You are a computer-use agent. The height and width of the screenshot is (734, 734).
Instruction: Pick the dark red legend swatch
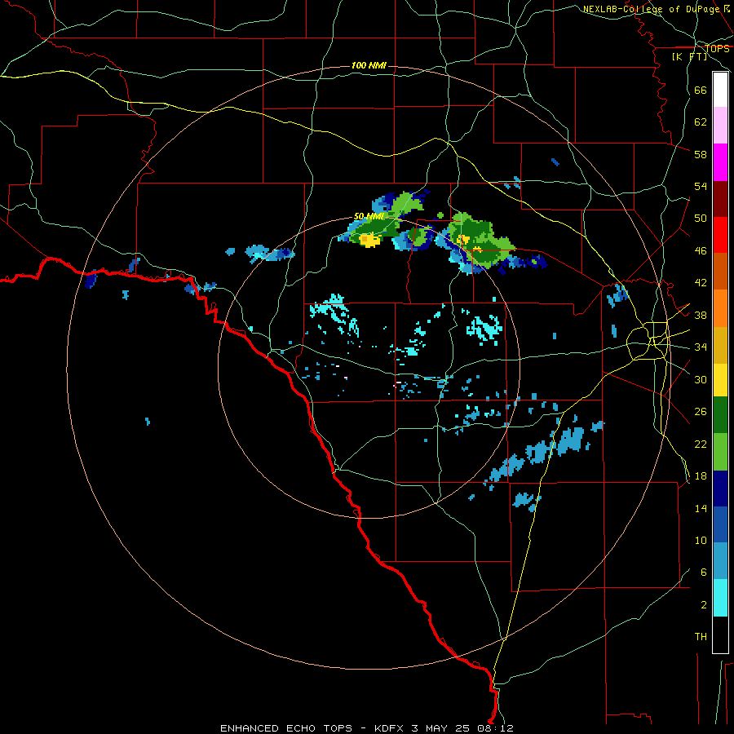pyautogui.click(x=720, y=199)
